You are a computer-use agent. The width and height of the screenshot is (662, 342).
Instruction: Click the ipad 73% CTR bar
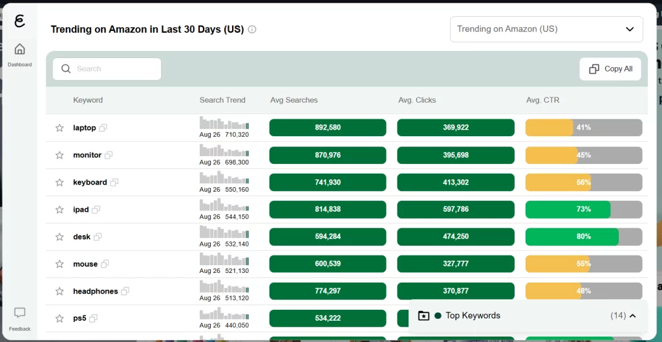click(x=584, y=209)
